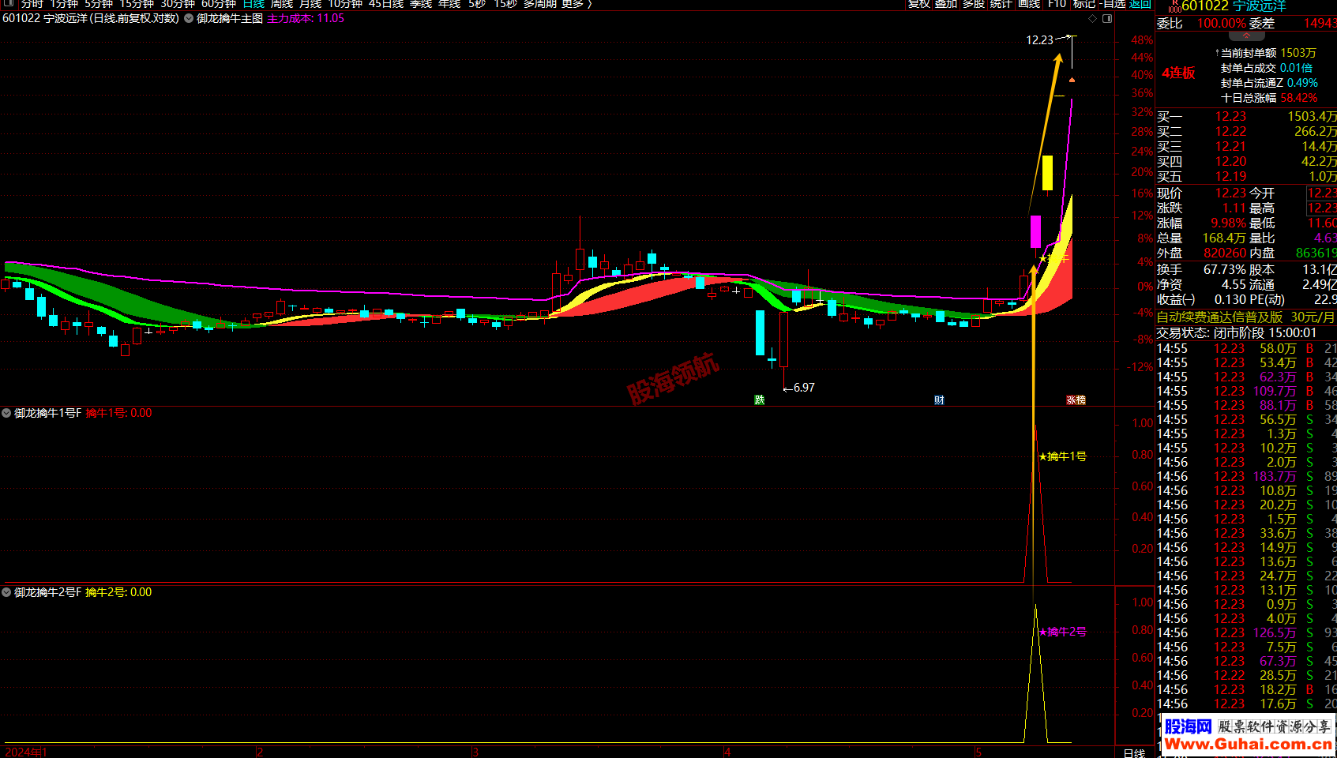
Task: Select the 5分钟 period
Action: click(99, 3)
